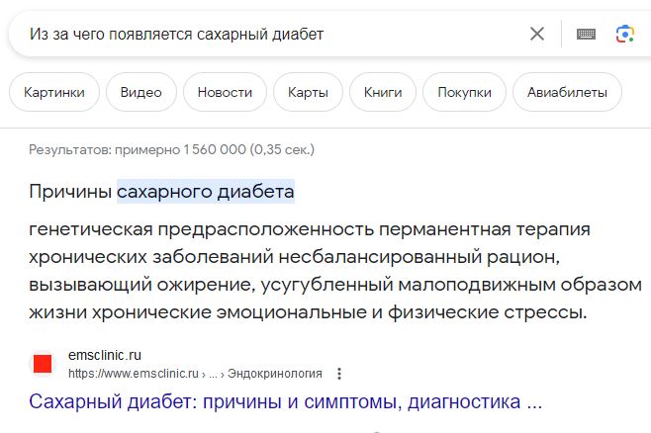Switch to the Новости results tab
Screen dimensions: 651x433
(225, 92)
